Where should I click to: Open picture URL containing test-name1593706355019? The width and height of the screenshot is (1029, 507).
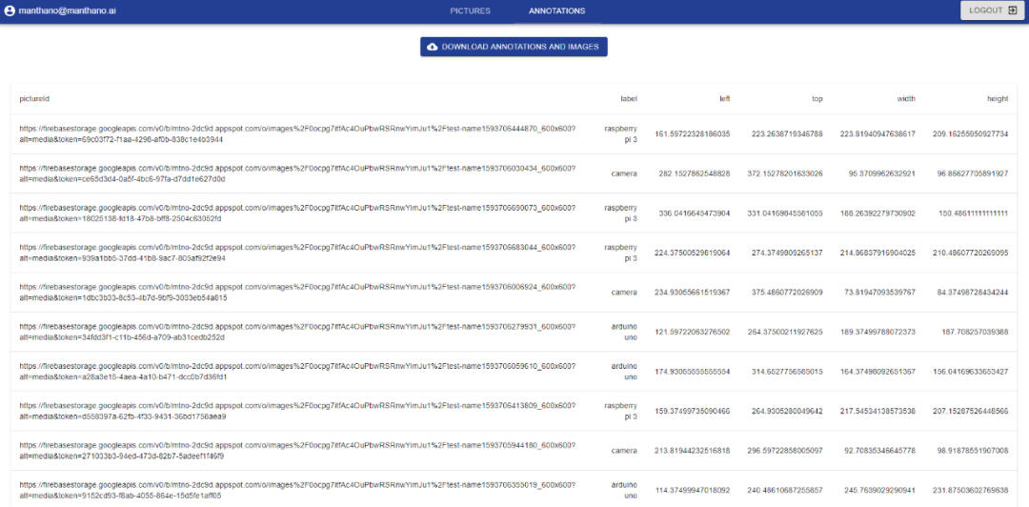pyautogui.click(x=298, y=491)
